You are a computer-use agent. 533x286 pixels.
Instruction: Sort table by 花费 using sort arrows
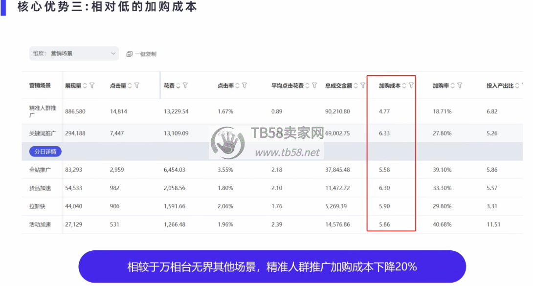point(178,86)
